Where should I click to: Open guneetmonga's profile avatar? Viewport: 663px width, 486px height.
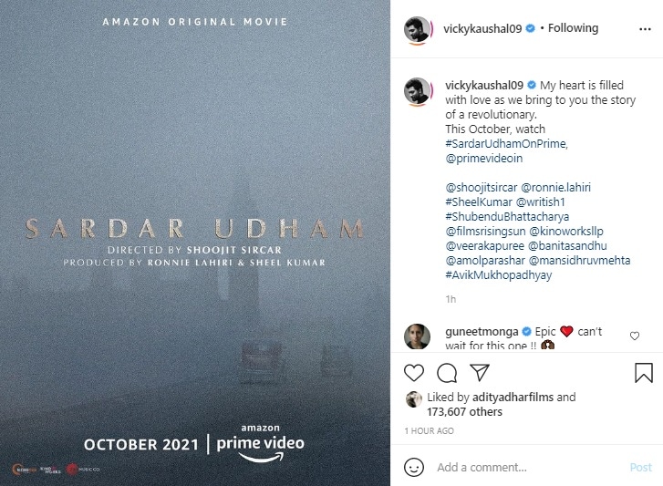pos(418,336)
